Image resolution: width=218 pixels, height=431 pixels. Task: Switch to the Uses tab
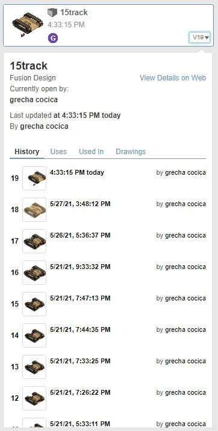pos(58,152)
